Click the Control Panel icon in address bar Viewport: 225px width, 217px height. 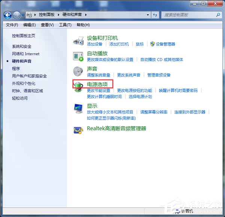click(x=29, y=15)
